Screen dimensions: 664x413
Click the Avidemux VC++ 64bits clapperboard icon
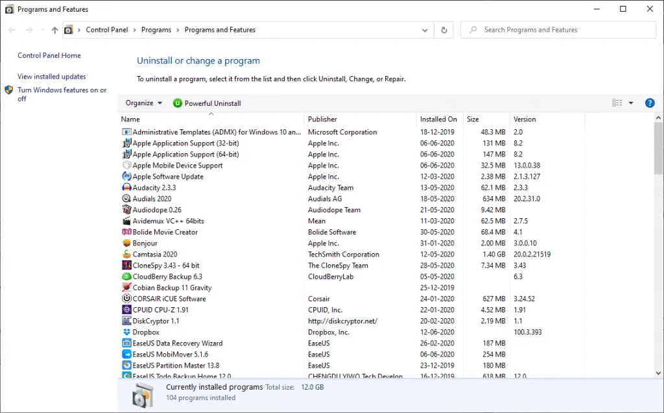pos(126,221)
